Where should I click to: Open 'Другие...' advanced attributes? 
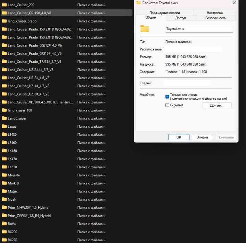(217, 105)
